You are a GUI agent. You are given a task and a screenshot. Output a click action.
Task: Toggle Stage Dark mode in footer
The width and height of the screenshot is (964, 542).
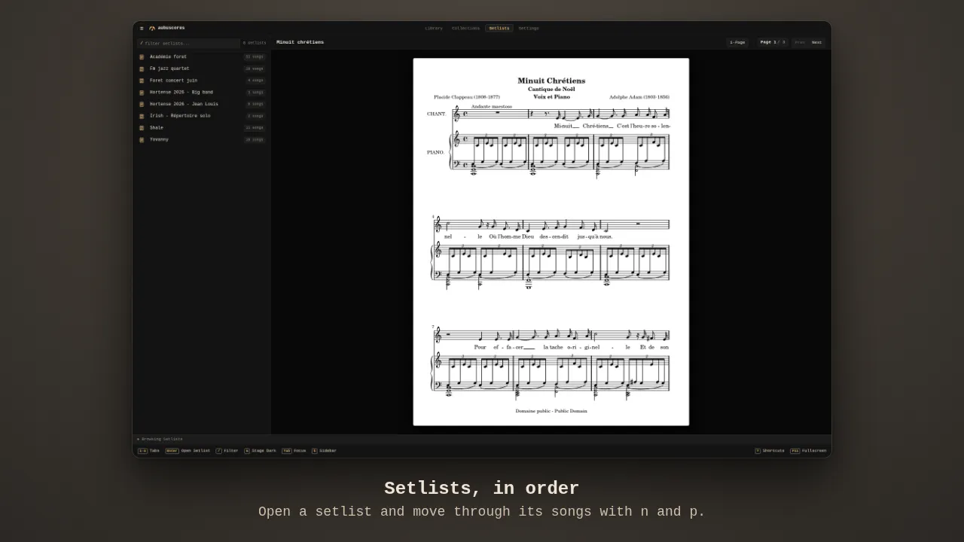[260, 451]
